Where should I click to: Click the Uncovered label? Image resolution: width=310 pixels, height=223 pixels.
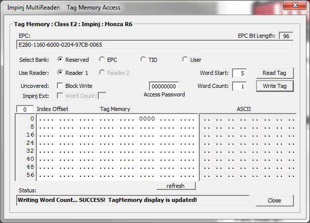coord(35,86)
